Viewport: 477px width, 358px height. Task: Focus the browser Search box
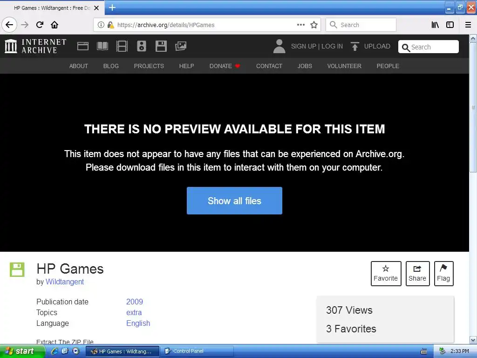coord(361,25)
